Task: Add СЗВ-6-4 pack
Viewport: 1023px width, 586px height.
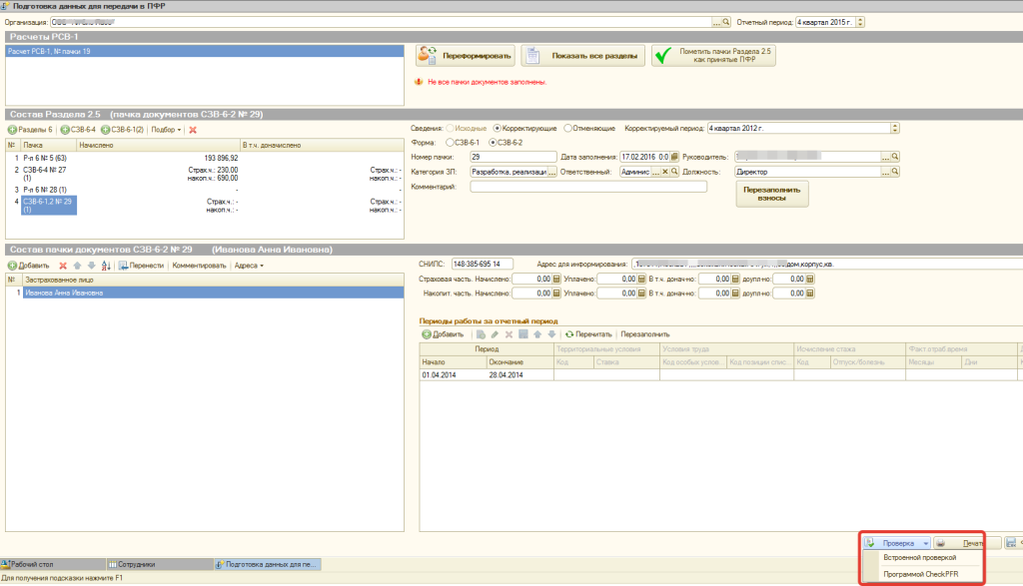Action: tap(78, 130)
